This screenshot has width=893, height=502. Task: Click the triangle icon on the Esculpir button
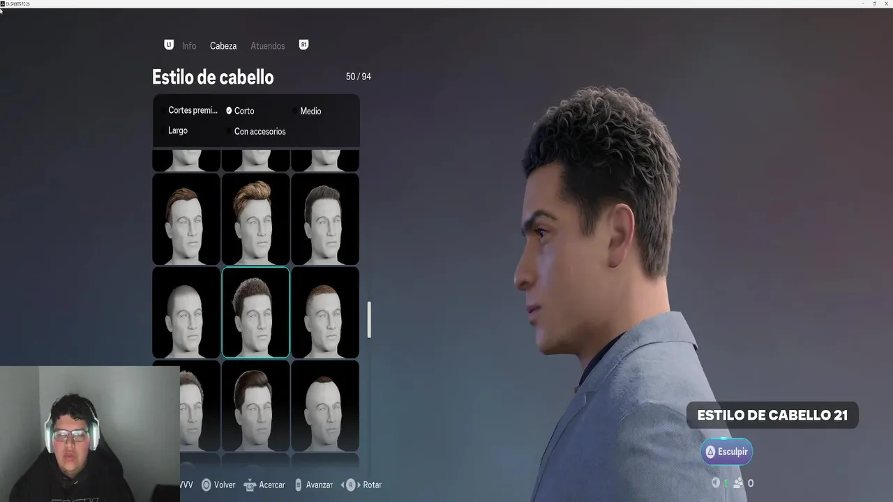(x=711, y=452)
